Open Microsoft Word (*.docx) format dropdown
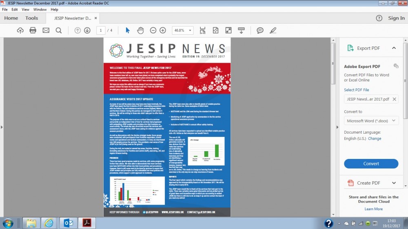 (x=371, y=121)
